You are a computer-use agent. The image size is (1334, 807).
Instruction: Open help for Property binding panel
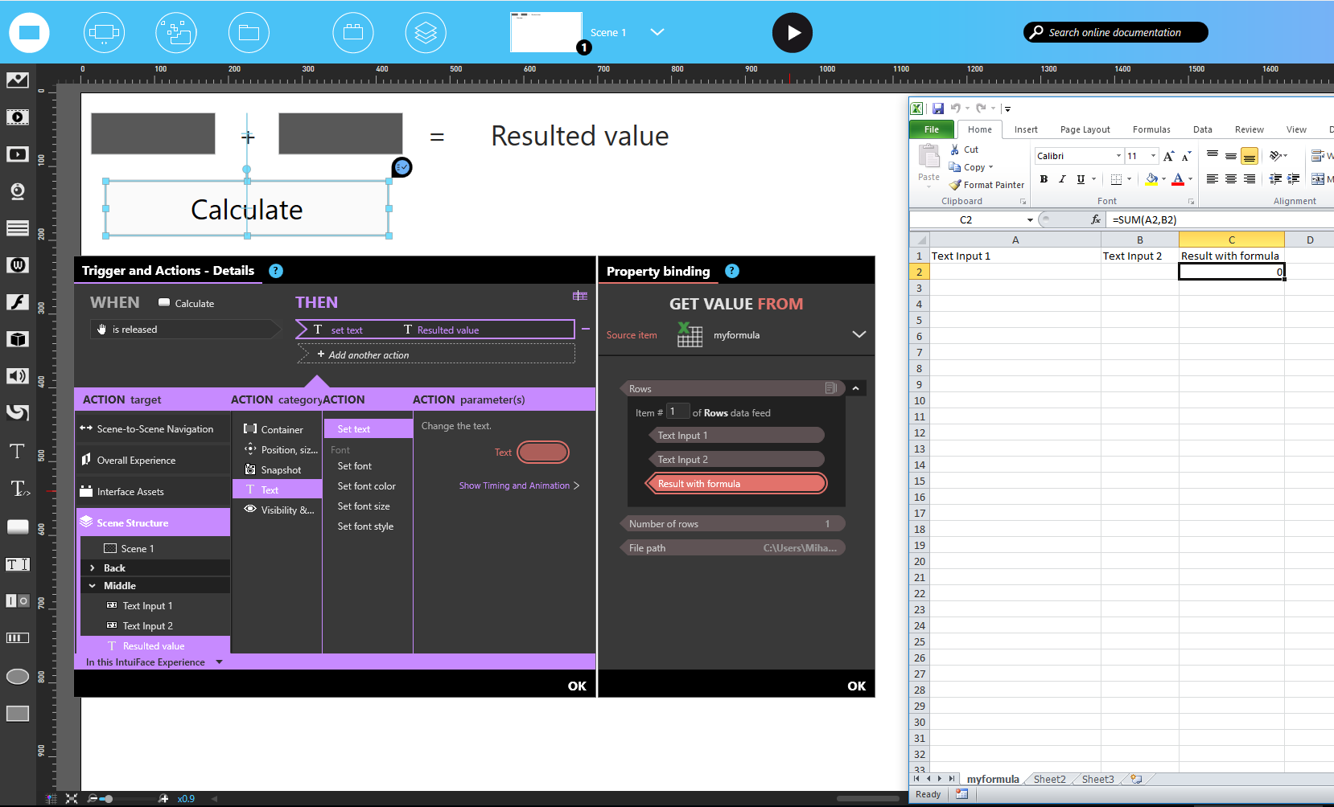click(x=731, y=272)
